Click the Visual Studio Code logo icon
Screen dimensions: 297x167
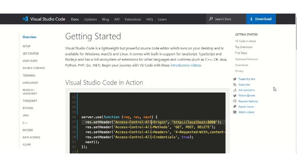(x=25, y=19)
